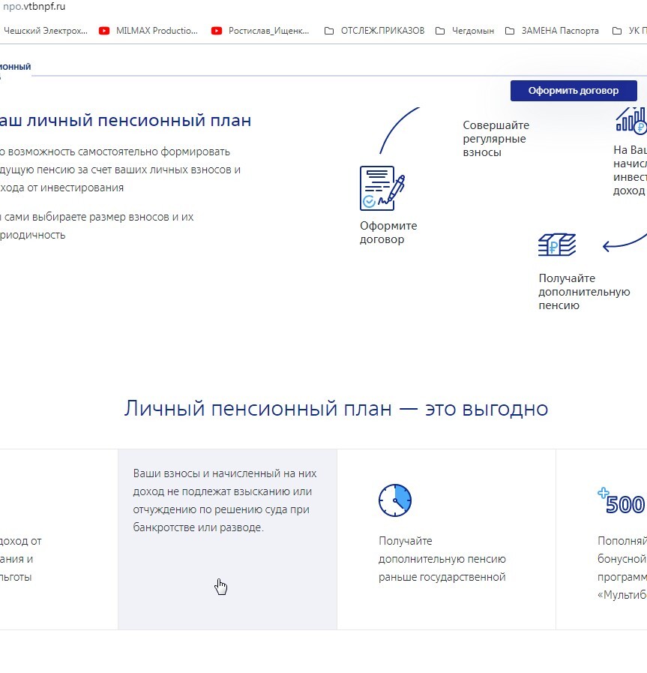Click the Совершайте регулярные взносы step text
The height and width of the screenshot is (673, 647).
tap(496, 139)
